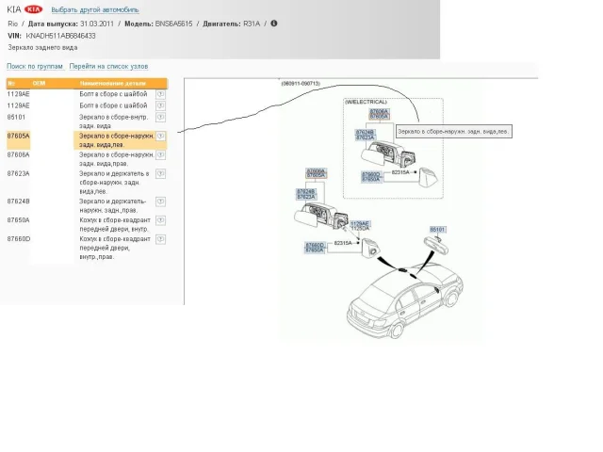Click the 85101 label on the diagram
The width and height of the screenshot is (603, 452).
pos(437,229)
